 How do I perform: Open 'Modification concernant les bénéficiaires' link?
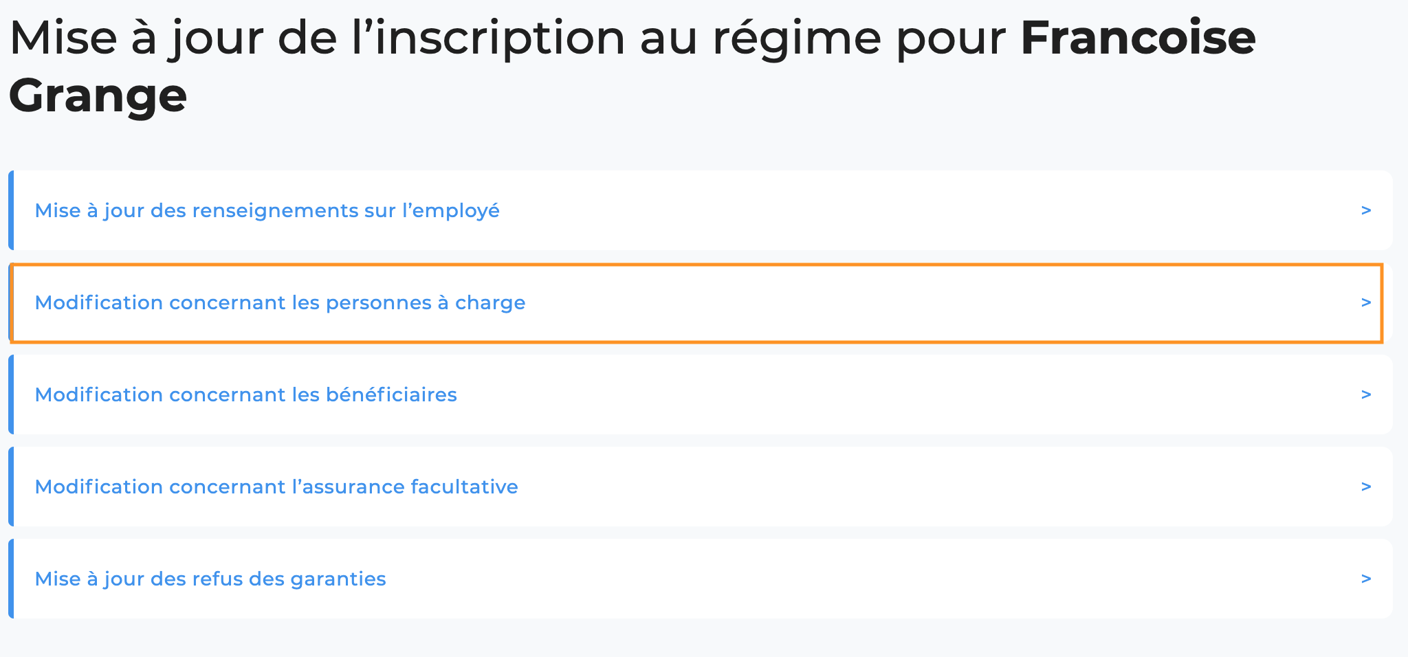[x=245, y=394]
